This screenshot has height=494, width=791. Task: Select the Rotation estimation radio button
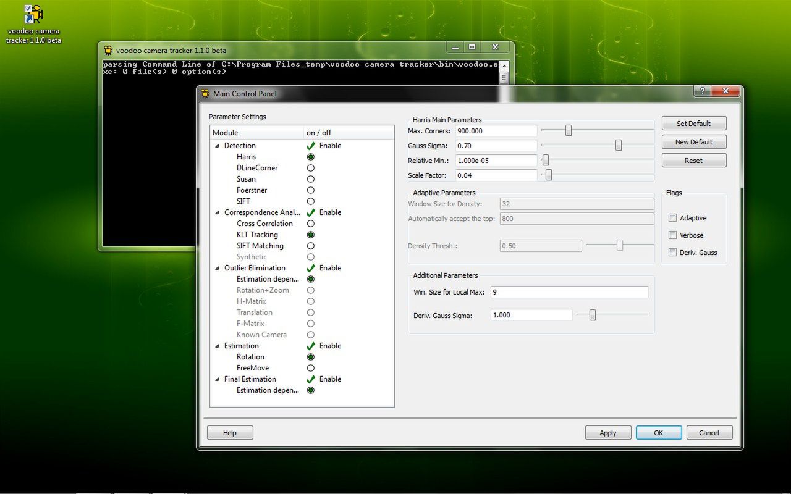tap(311, 357)
